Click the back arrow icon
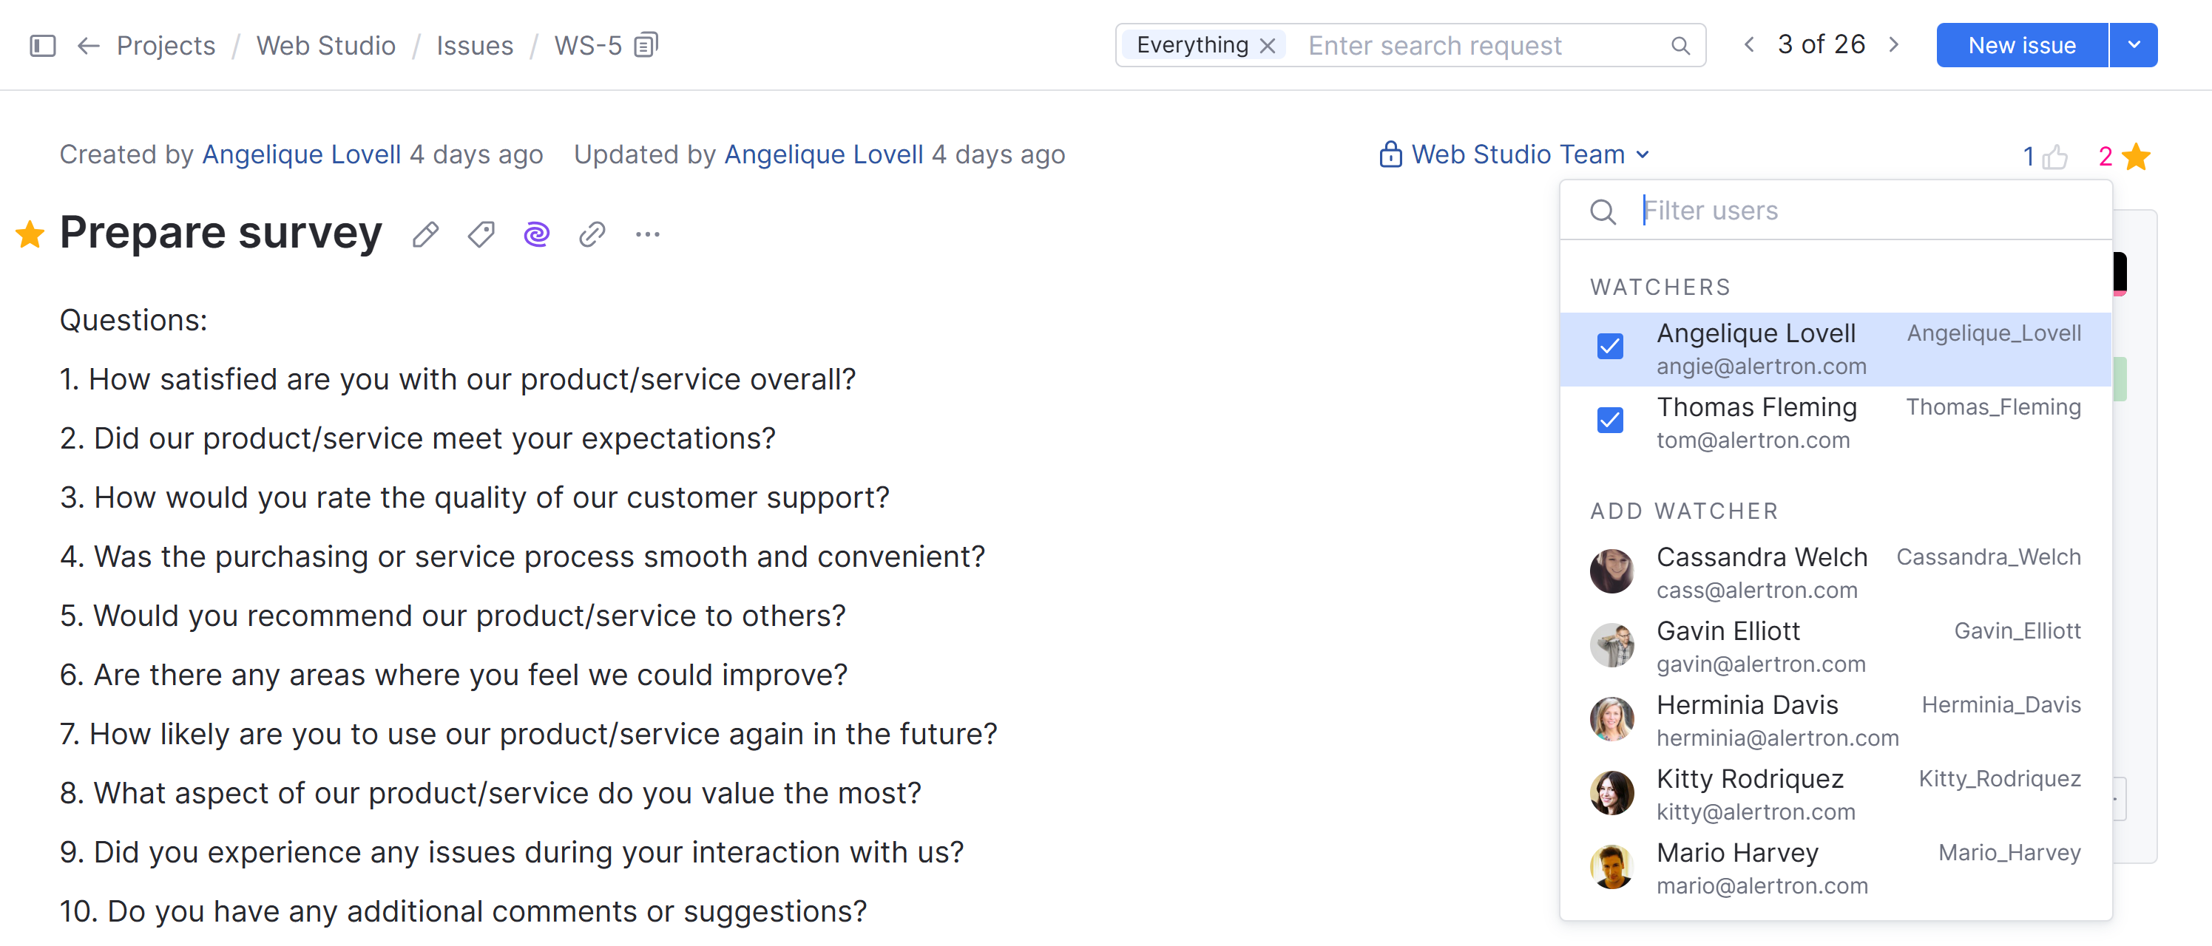2212x946 pixels. pyautogui.click(x=89, y=46)
